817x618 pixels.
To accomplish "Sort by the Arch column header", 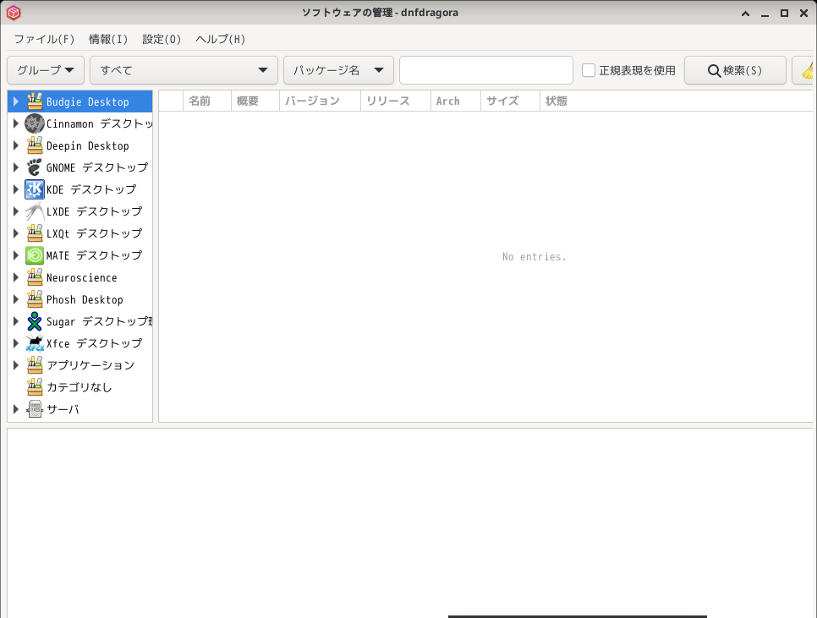I will pos(456,101).
